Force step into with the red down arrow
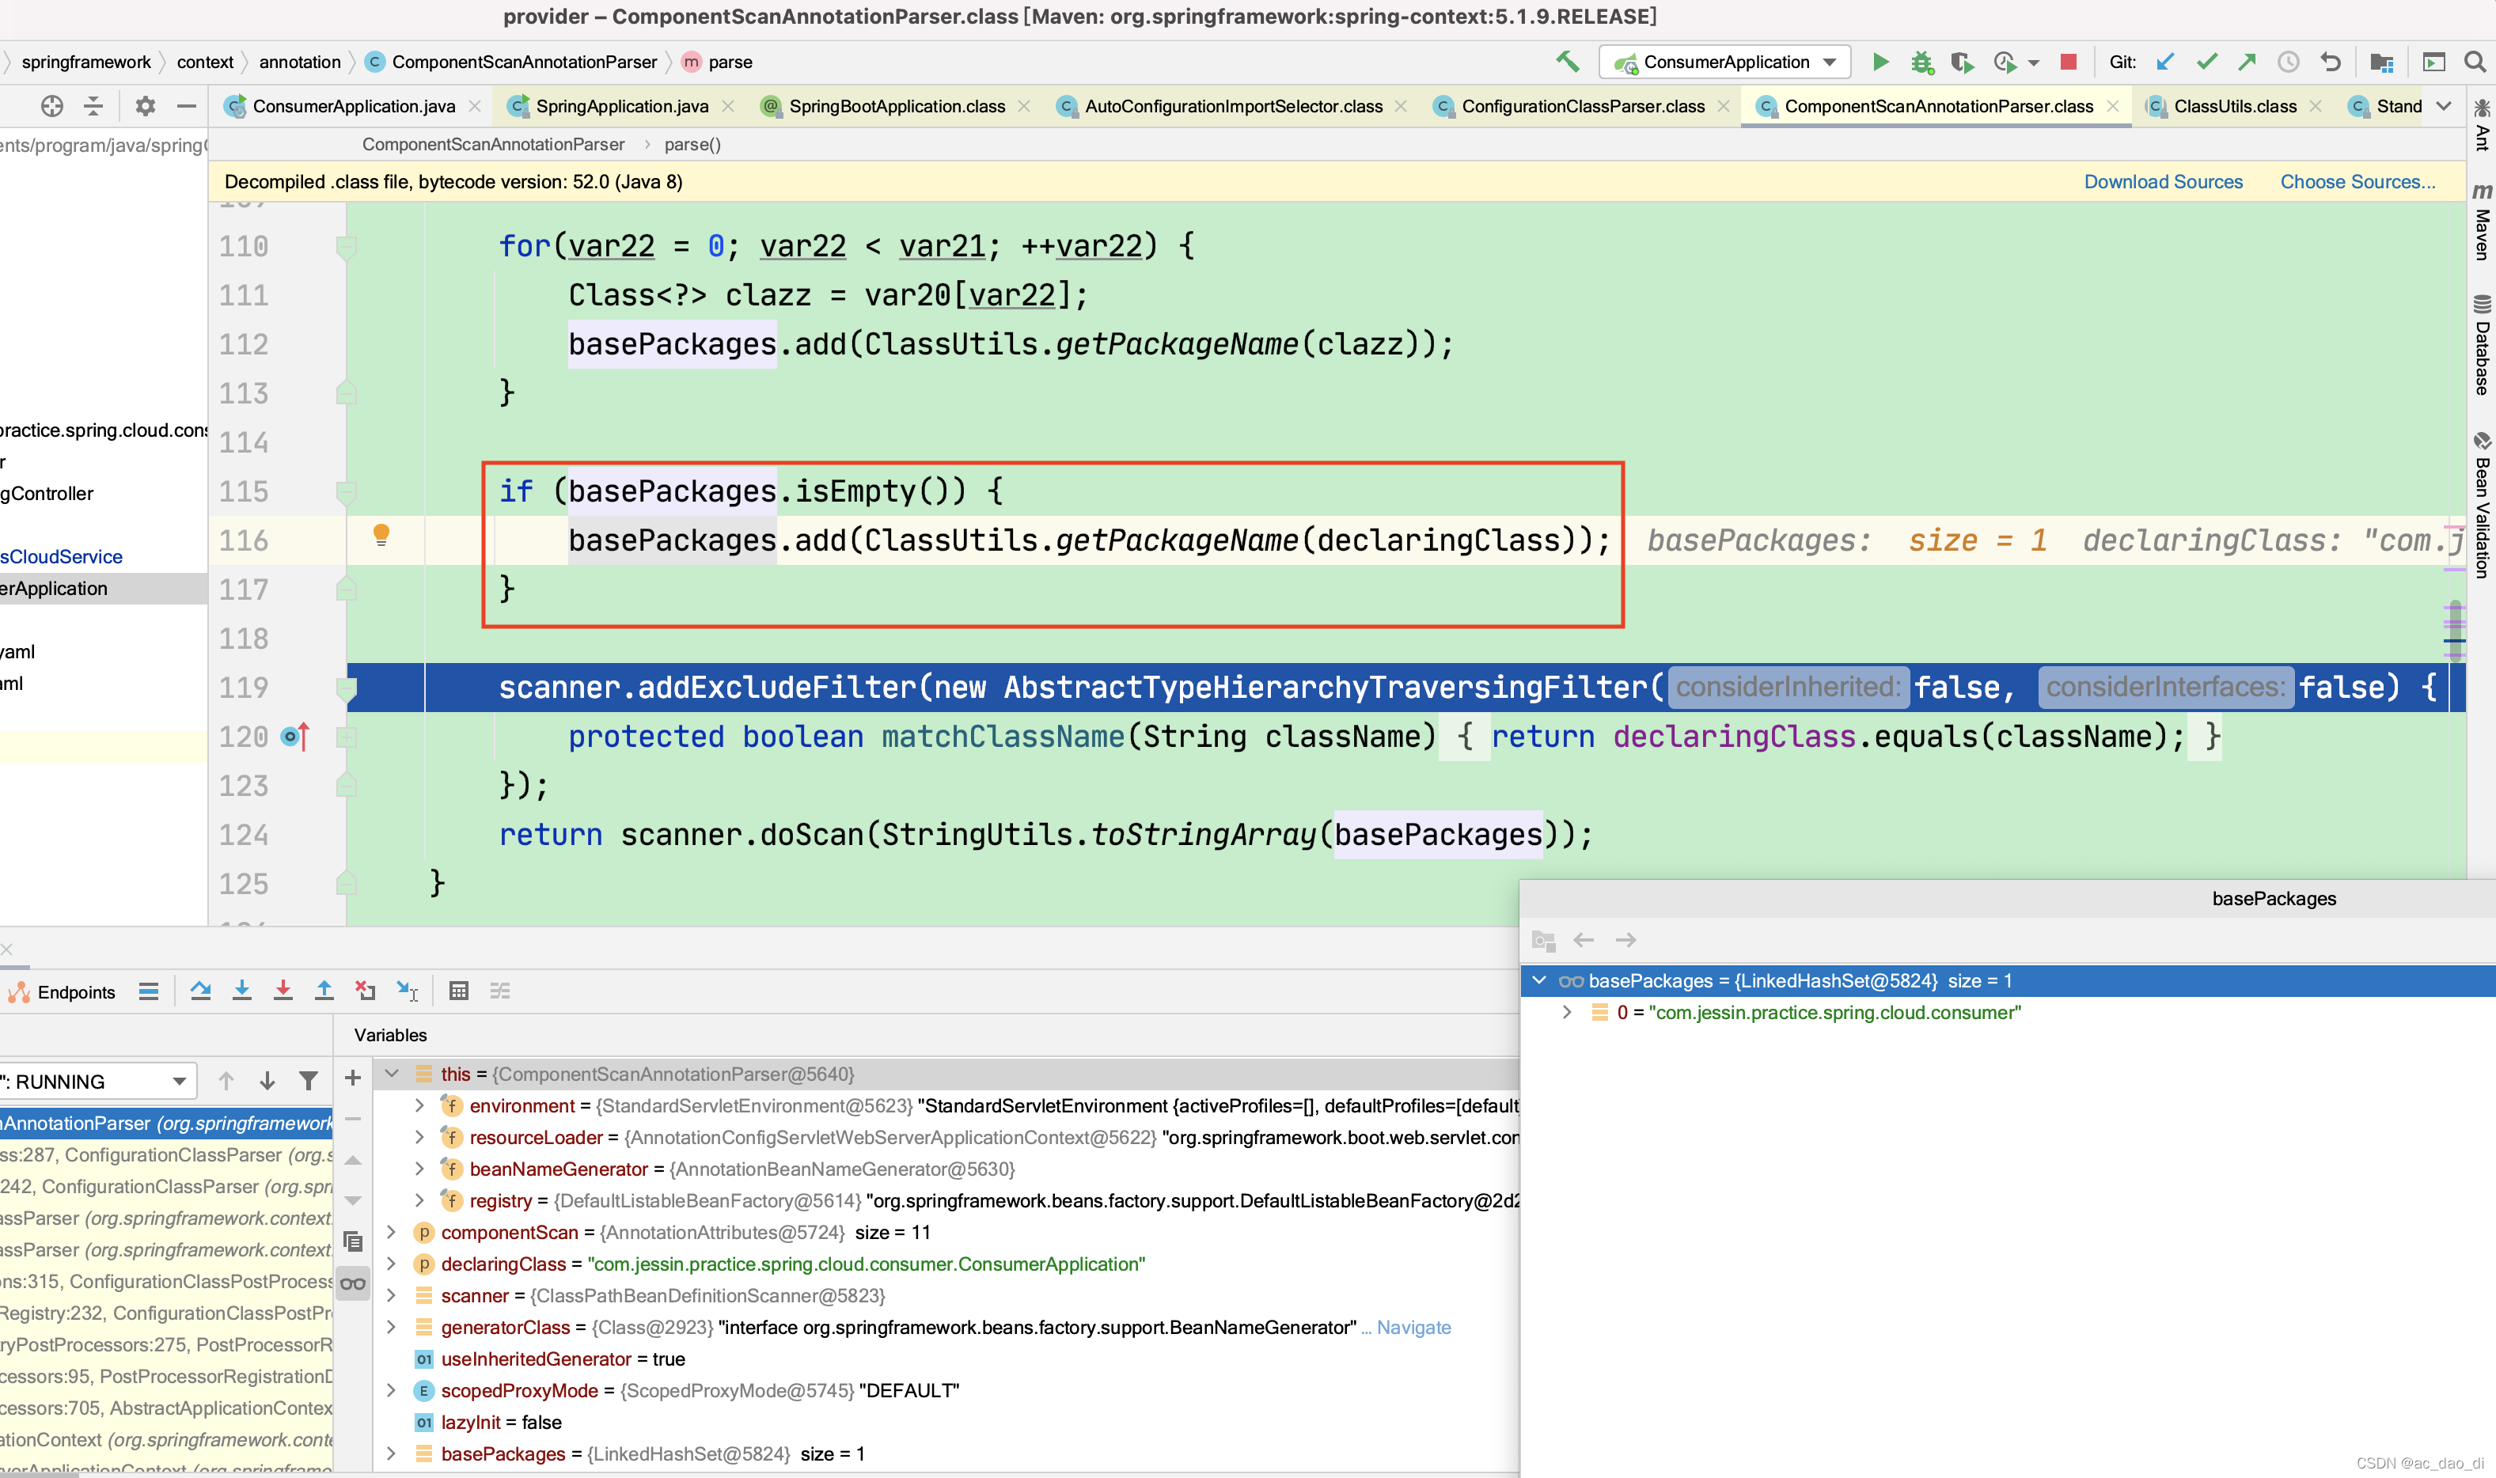This screenshot has height=1478, width=2496. (283, 991)
